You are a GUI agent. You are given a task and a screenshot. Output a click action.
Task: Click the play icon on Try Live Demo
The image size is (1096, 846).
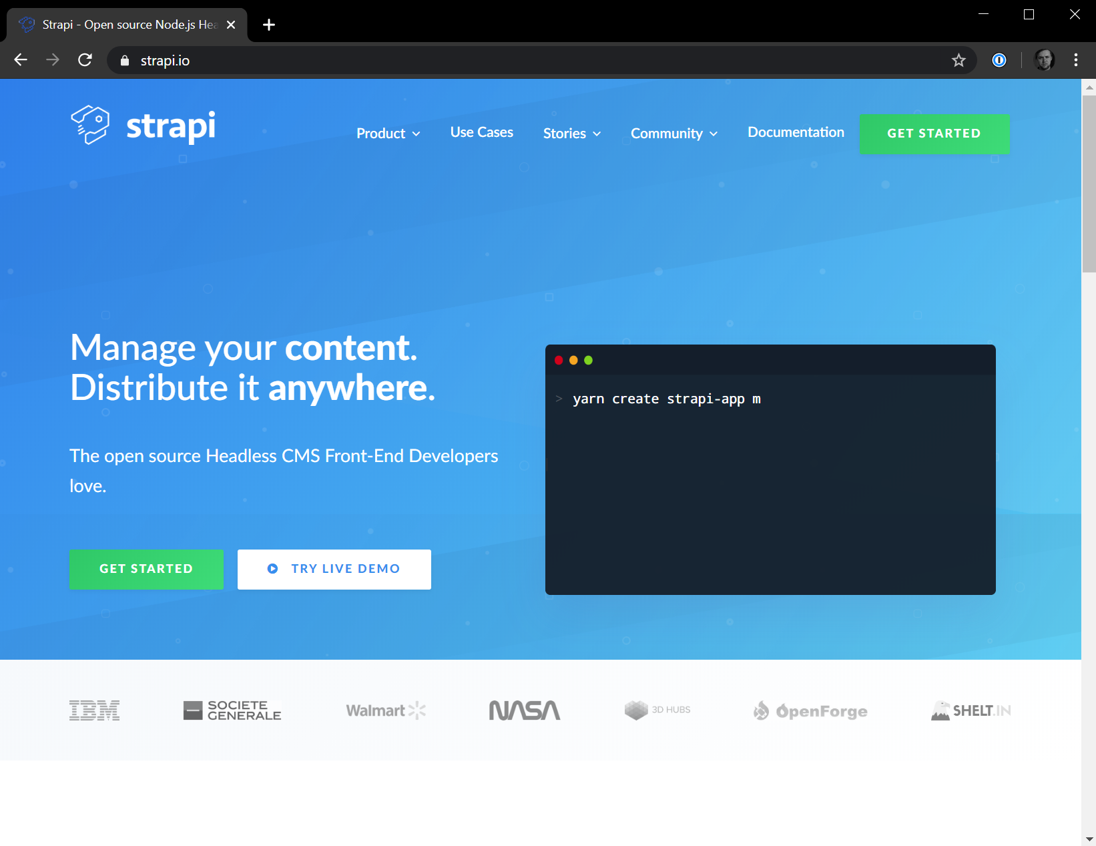coord(272,569)
